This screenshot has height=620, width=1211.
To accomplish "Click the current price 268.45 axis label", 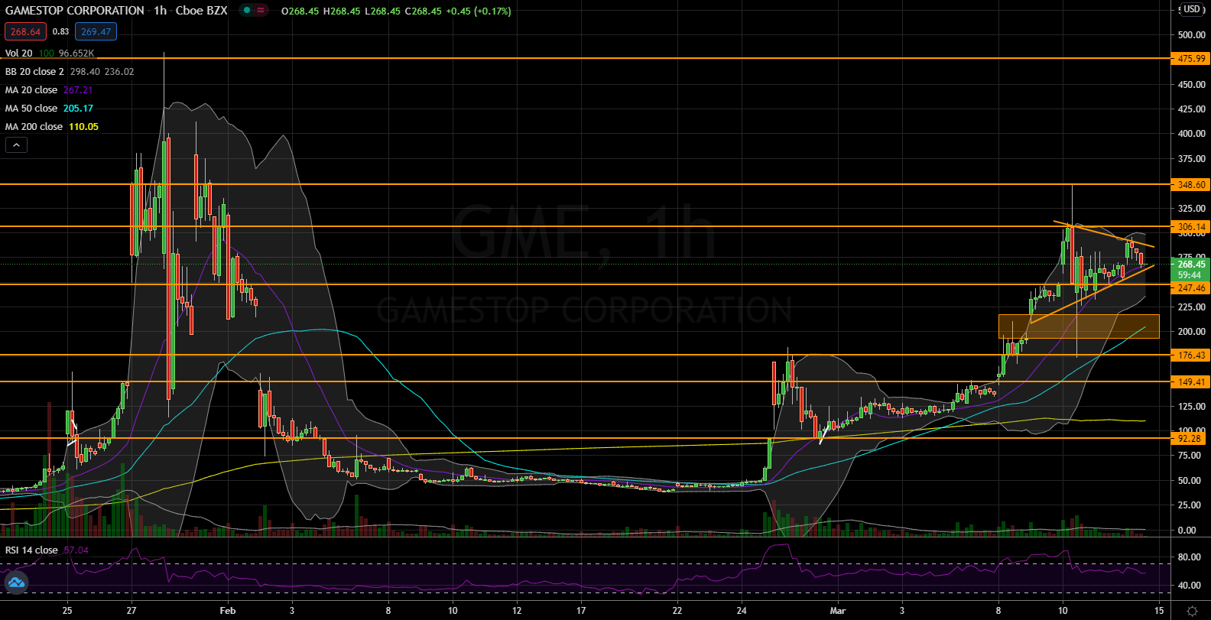I will tap(1191, 265).
